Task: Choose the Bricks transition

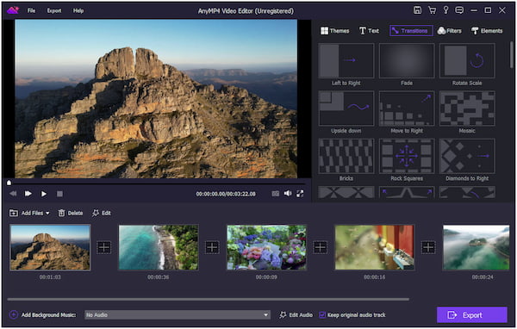Action: (x=346, y=156)
